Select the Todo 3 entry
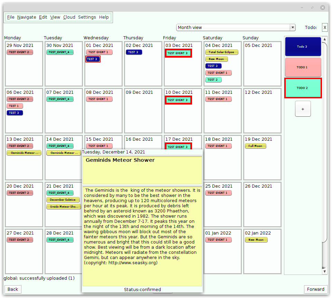The height and width of the screenshot is (298, 332). [x=303, y=46]
